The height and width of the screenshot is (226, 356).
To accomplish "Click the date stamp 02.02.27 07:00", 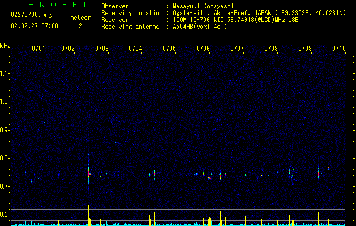I will pos(35,26).
